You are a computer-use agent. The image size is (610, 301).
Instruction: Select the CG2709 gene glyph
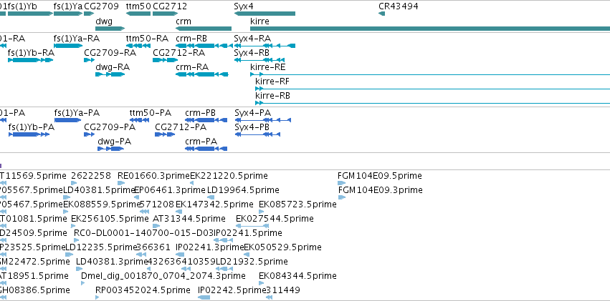tap(89, 14)
